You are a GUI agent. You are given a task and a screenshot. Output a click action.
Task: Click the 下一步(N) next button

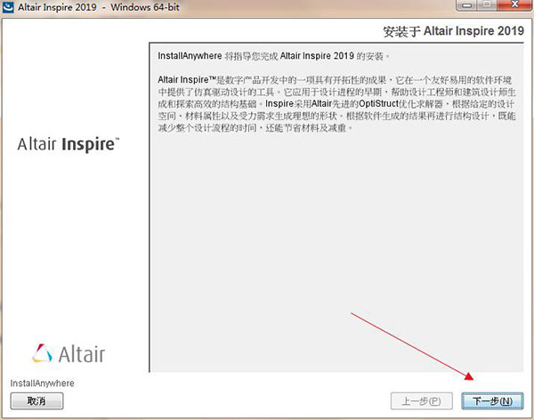click(492, 401)
